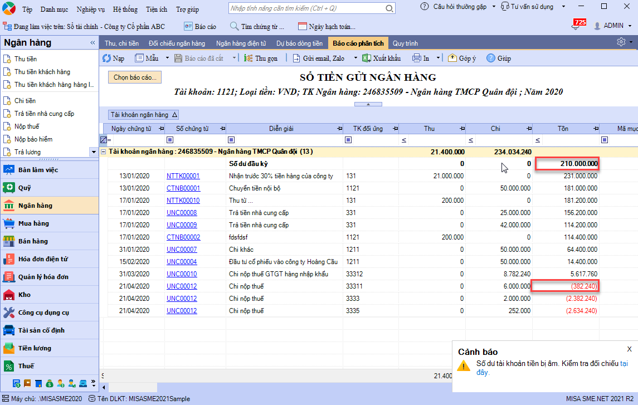
Task: Click the Gửi email, Zalo icon
Action: 296,58
